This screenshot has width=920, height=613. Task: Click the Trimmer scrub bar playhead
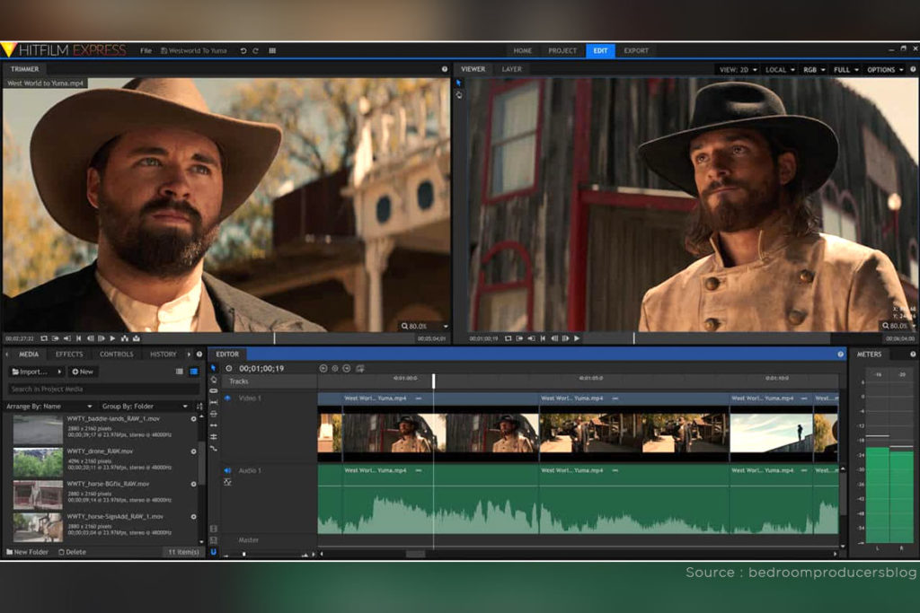point(274,338)
